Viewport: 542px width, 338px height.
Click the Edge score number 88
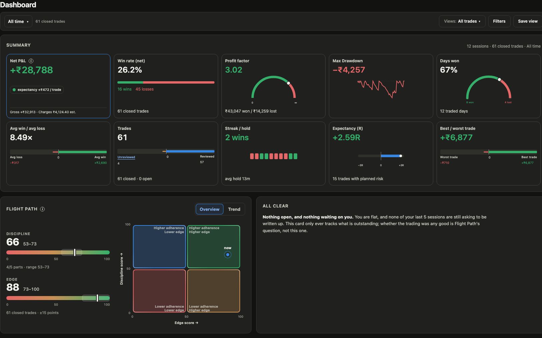tap(13, 287)
